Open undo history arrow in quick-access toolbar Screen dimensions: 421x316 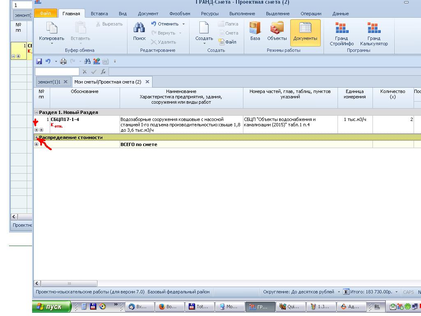click(x=56, y=62)
